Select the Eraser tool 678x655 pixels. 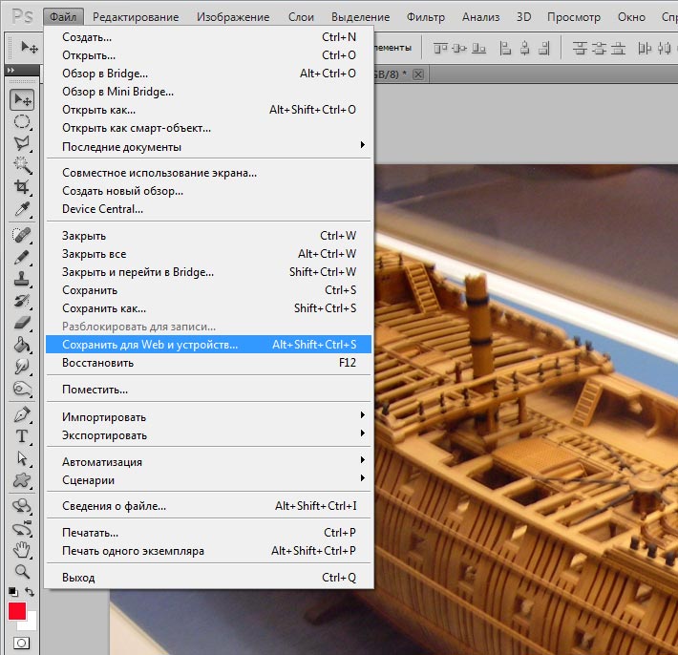(x=21, y=323)
